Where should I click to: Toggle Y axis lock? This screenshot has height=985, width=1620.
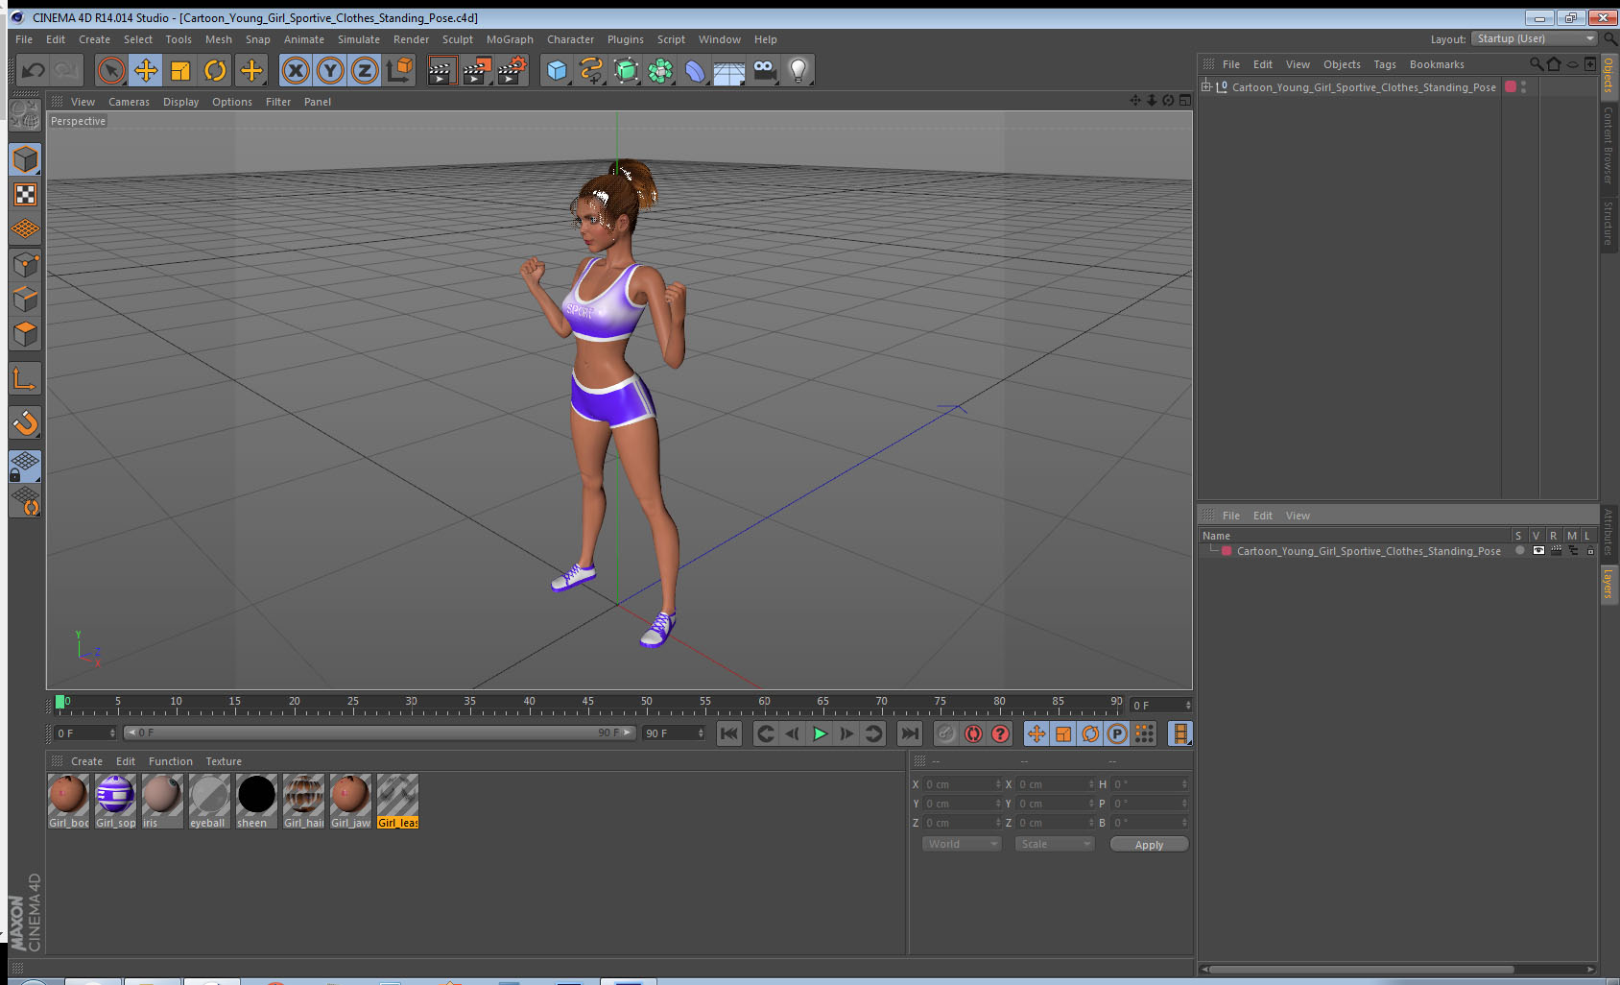330,70
